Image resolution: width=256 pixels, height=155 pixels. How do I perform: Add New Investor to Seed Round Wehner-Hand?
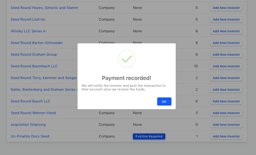point(226,113)
